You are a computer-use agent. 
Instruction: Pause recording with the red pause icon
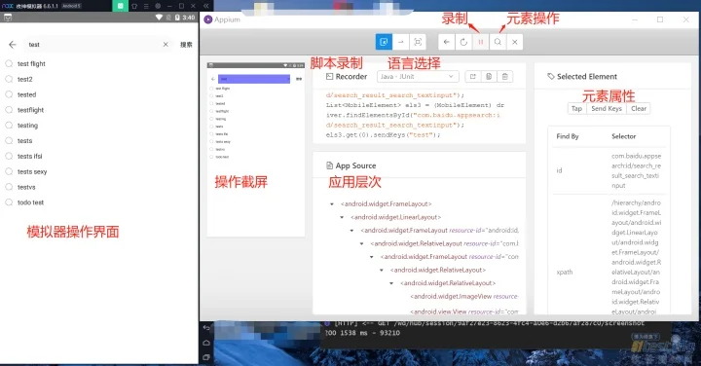pyautogui.click(x=481, y=42)
